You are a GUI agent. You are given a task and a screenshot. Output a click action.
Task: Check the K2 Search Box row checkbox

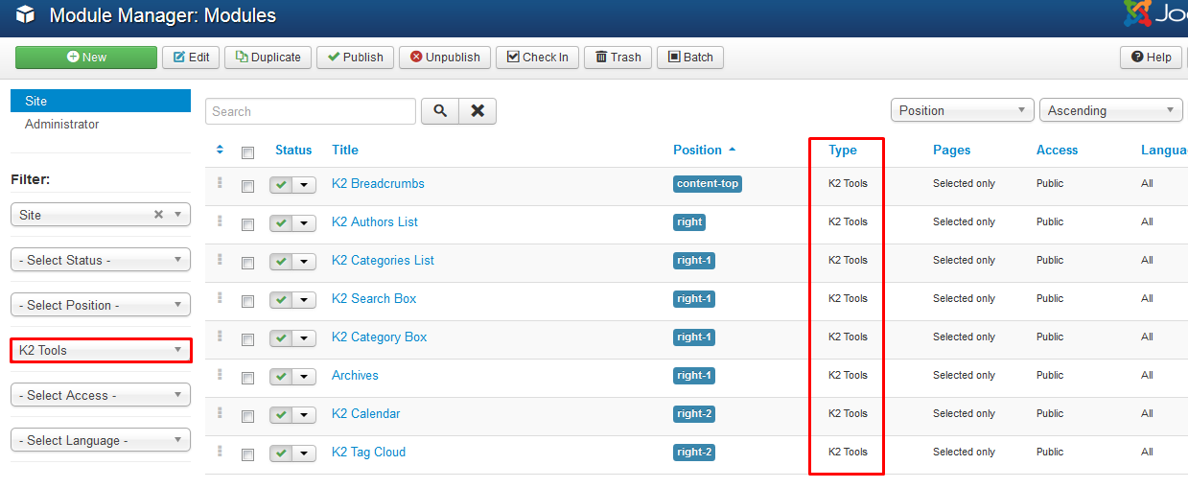coord(248,301)
